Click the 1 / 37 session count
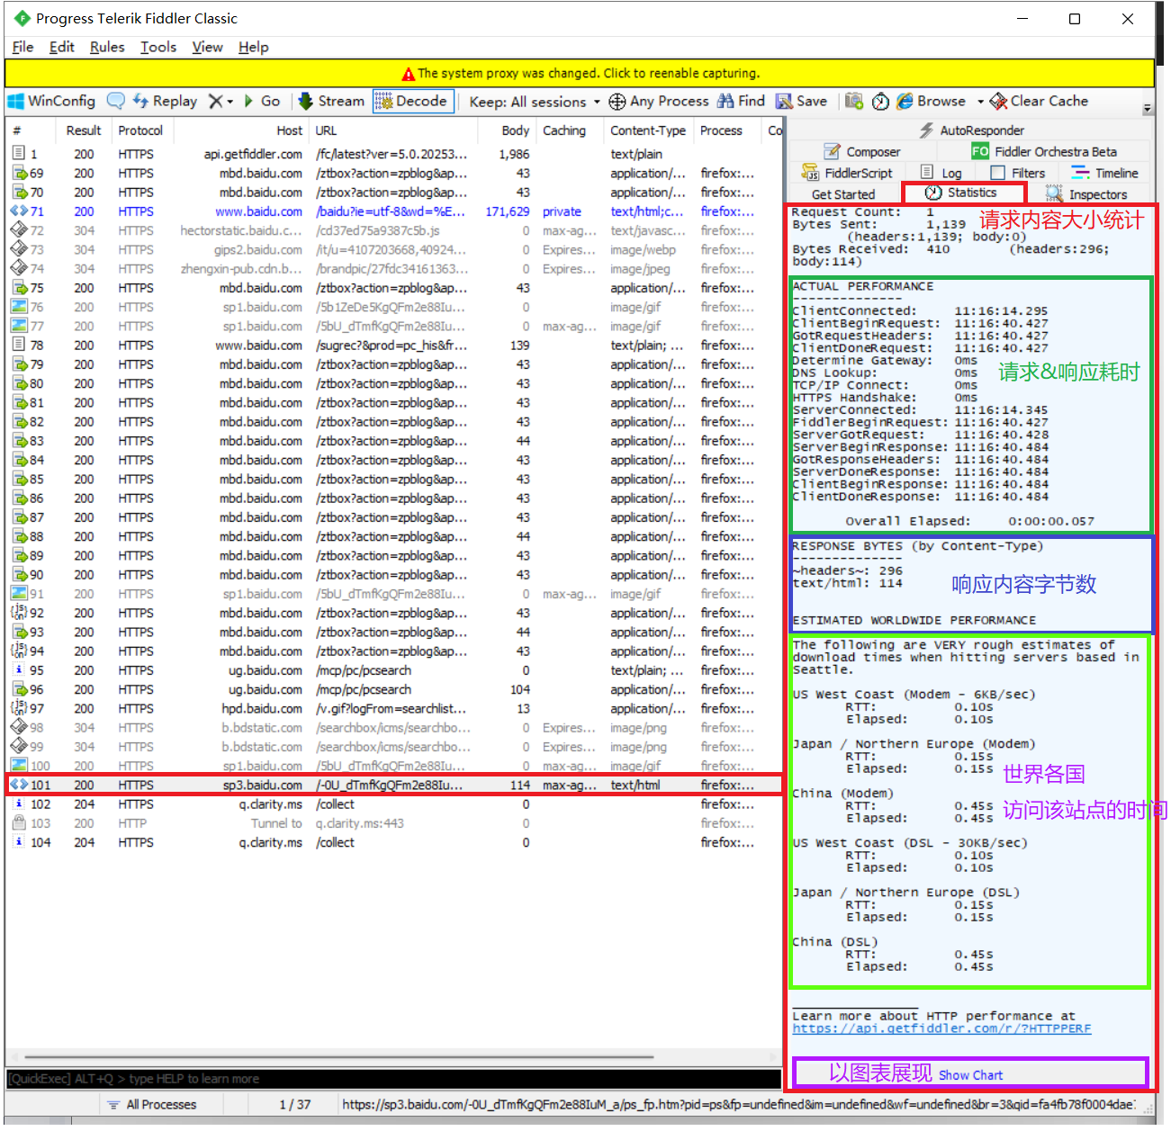The height and width of the screenshot is (1131, 1171). [295, 1105]
